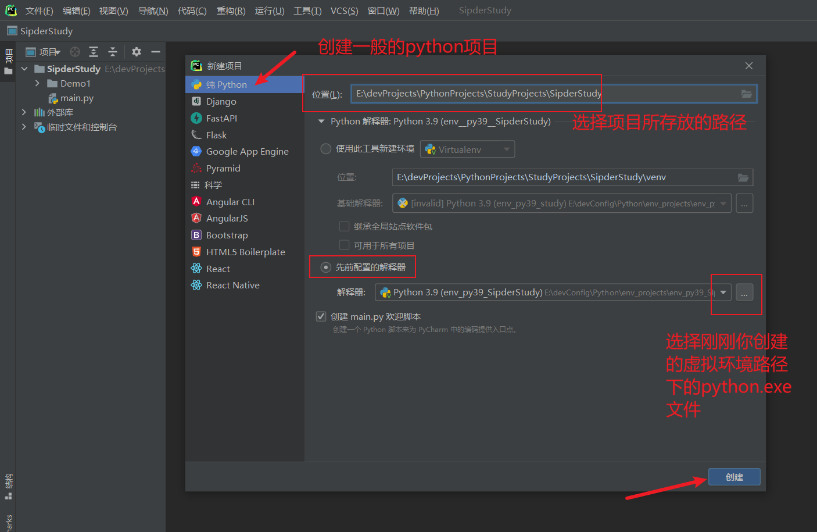Screen dimensions: 817x532
Task: Click the ... button beside 解释器 dropdown
Action: pyautogui.click(x=744, y=292)
